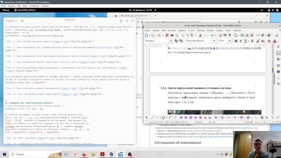Click Update Selected Style icon
Viewport: 281px width, 158px height.
pyautogui.click(x=176, y=41)
